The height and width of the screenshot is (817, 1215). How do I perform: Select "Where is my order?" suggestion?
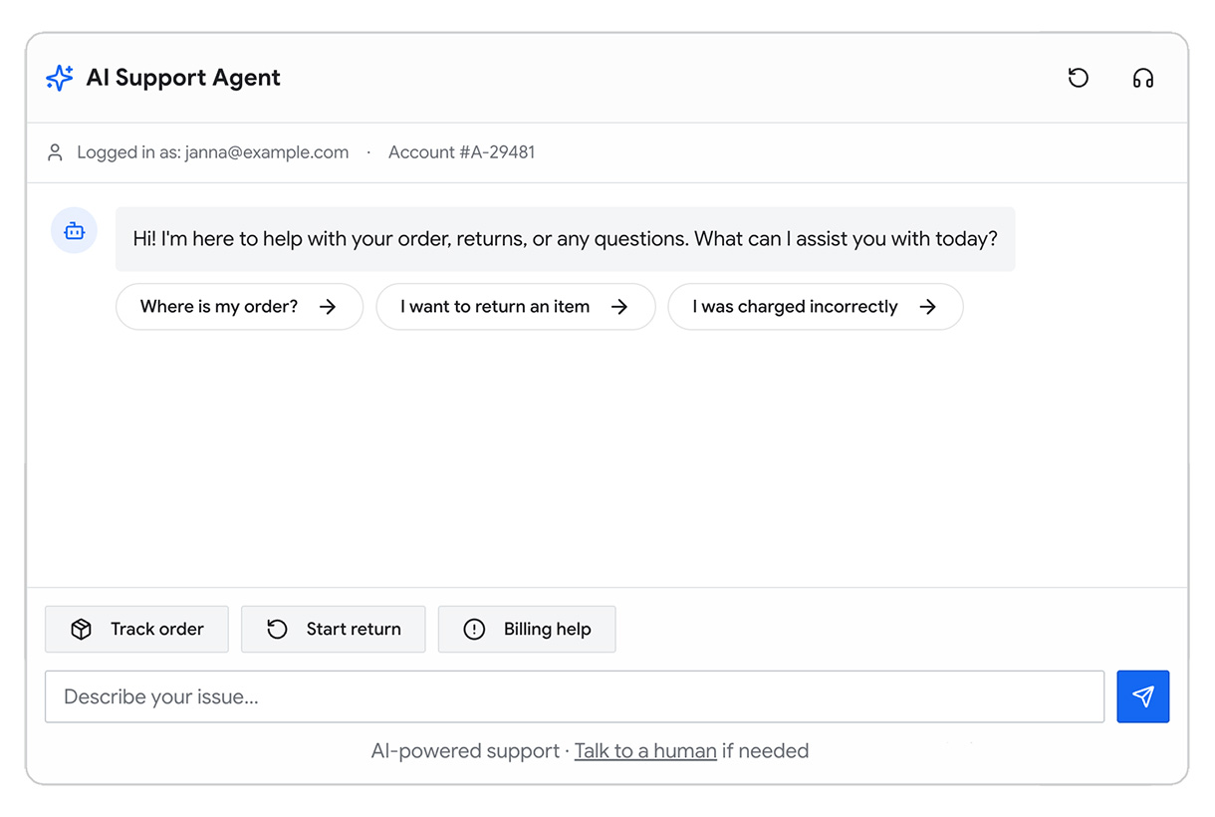[219, 307]
